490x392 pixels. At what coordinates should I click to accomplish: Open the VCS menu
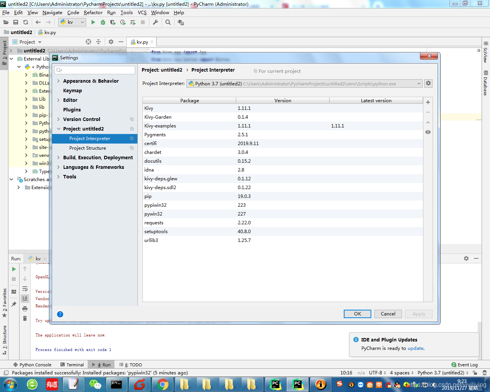(142, 13)
